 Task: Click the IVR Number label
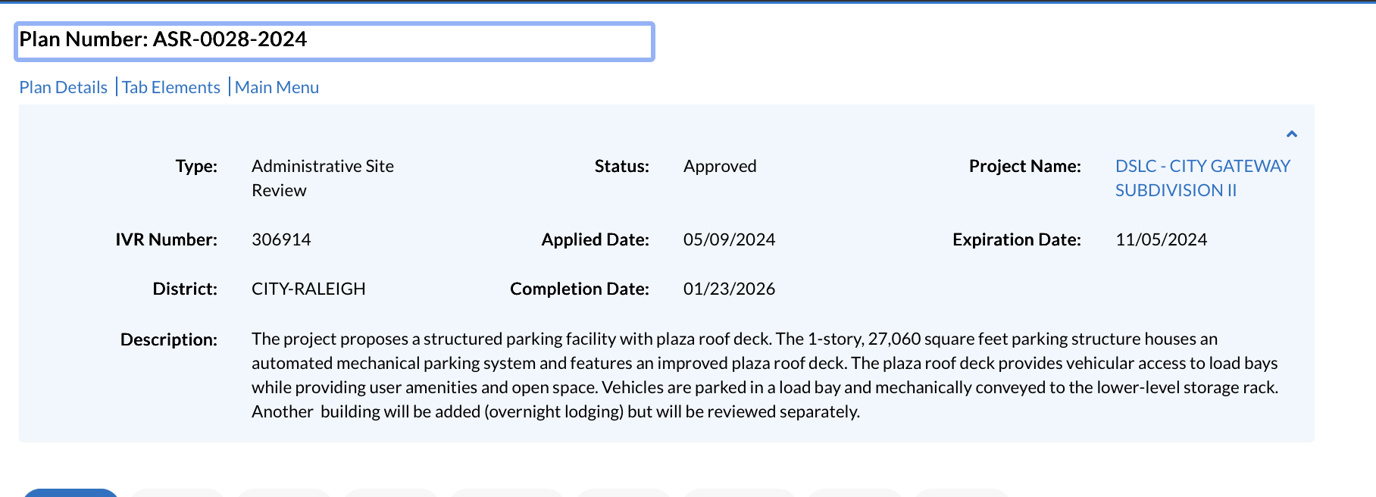click(167, 239)
